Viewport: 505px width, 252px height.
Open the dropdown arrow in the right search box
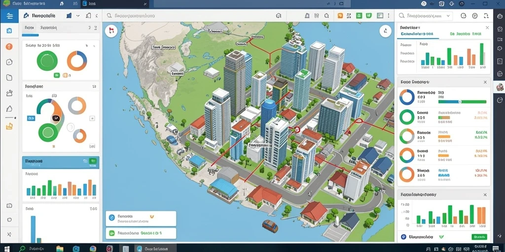[448, 15]
